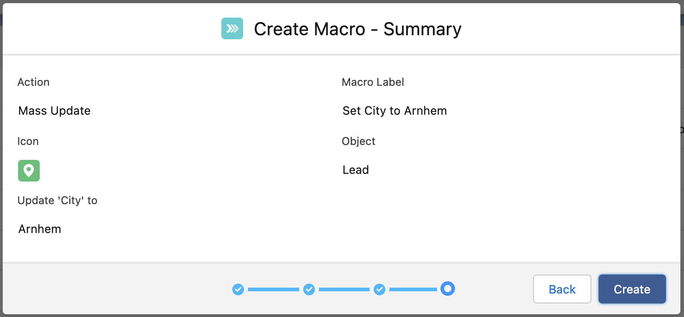Click the 'Action' field heading
The height and width of the screenshot is (317, 684).
point(33,82)
